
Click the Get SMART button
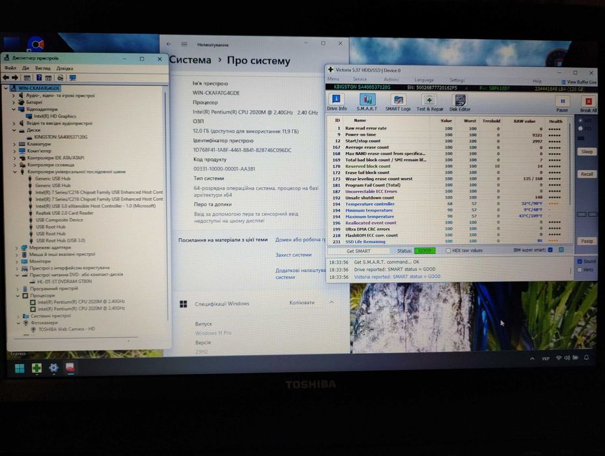[x=358, y=251]
